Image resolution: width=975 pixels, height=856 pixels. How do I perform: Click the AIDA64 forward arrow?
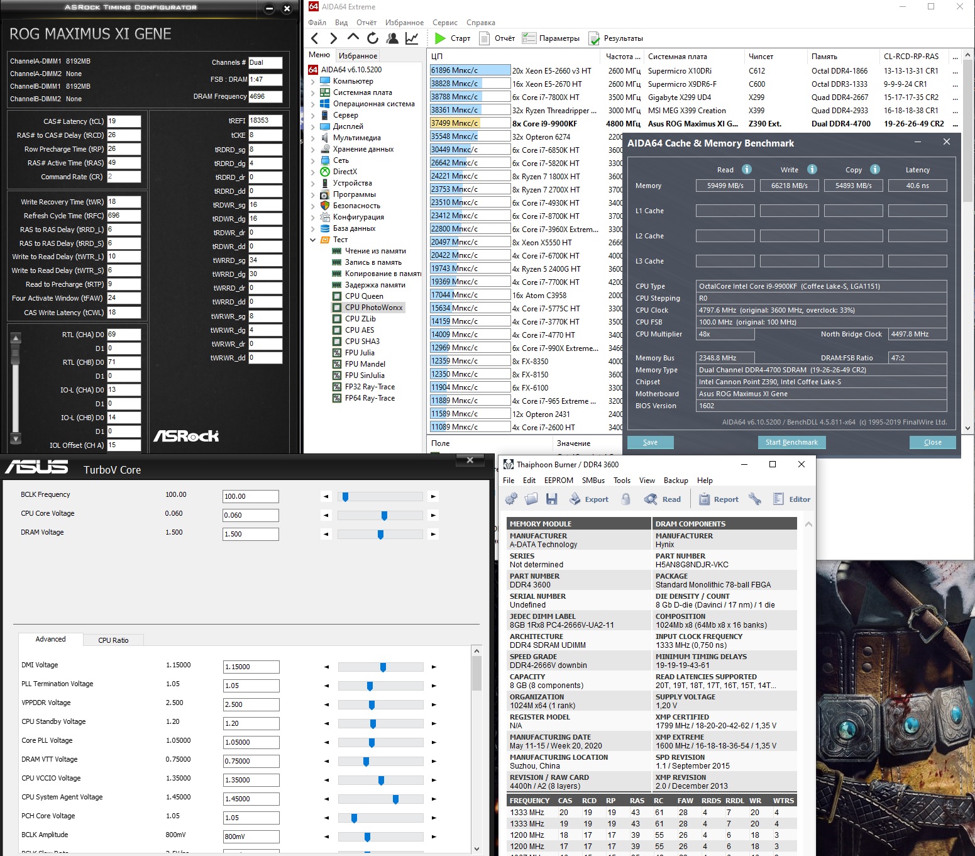333,38
